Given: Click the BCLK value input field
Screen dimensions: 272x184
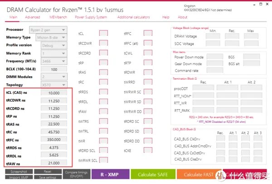Looking at the screenshot, I should coord(54,69).
